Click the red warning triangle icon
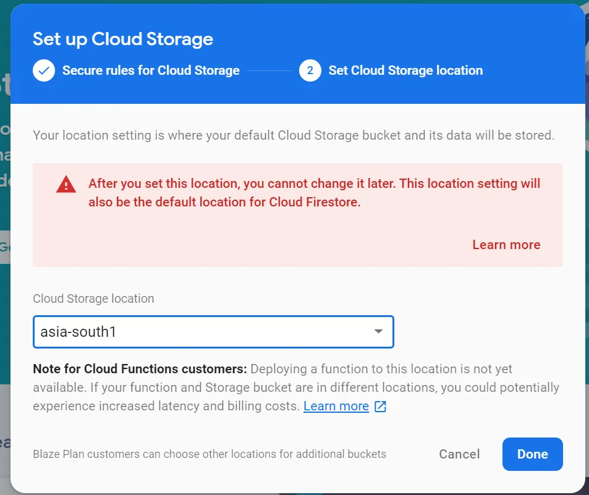 pyautogui.click(x=66, y=184)
